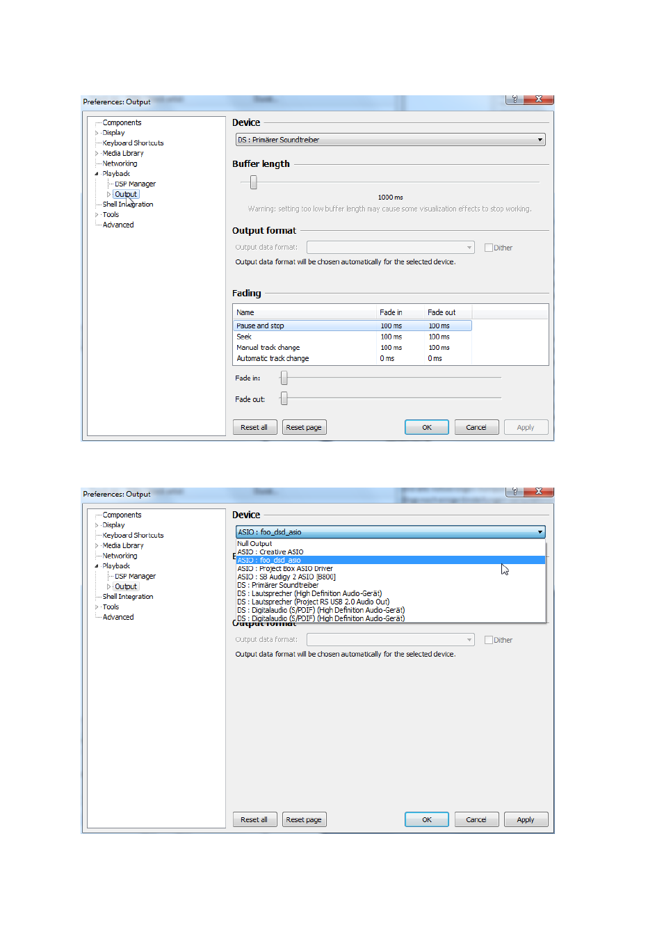Select Components in upper preferences tree
Viewport: 664px width, 939px height.
click(x=122, y=122)
